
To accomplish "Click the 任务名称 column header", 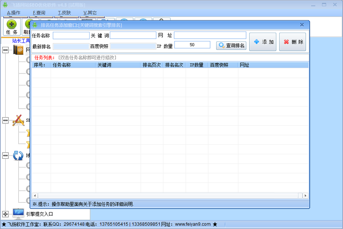I will (x=73, y=65).
